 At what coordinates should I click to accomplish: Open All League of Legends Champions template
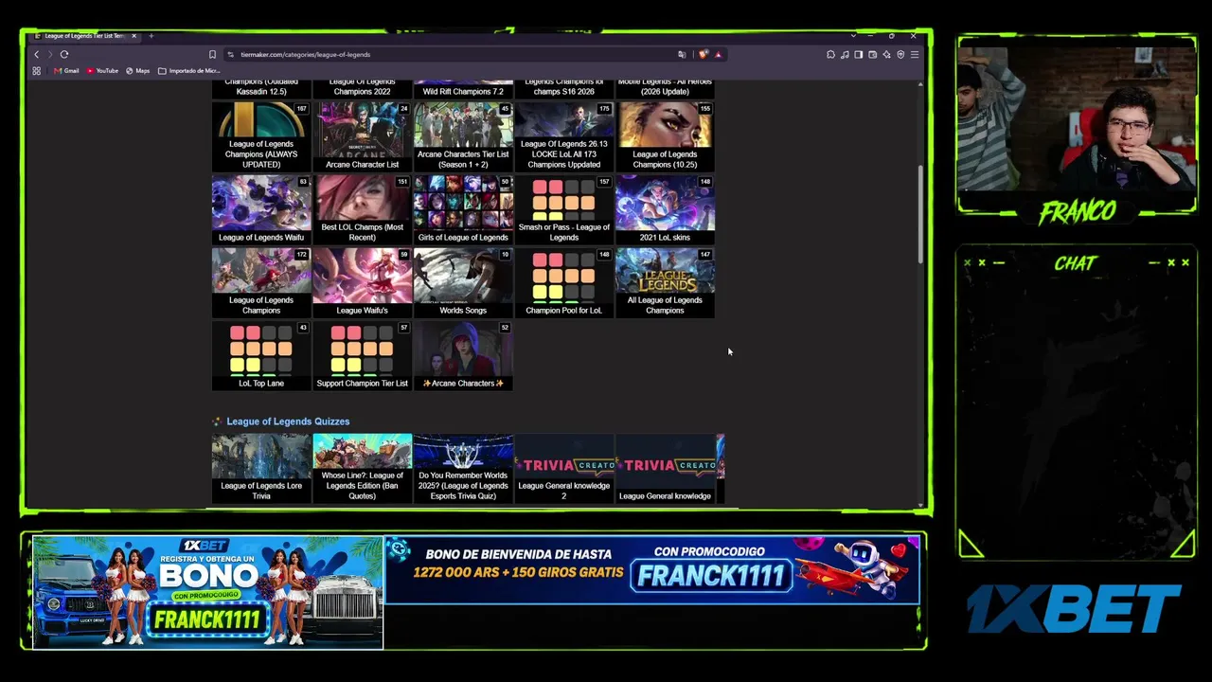665,282
